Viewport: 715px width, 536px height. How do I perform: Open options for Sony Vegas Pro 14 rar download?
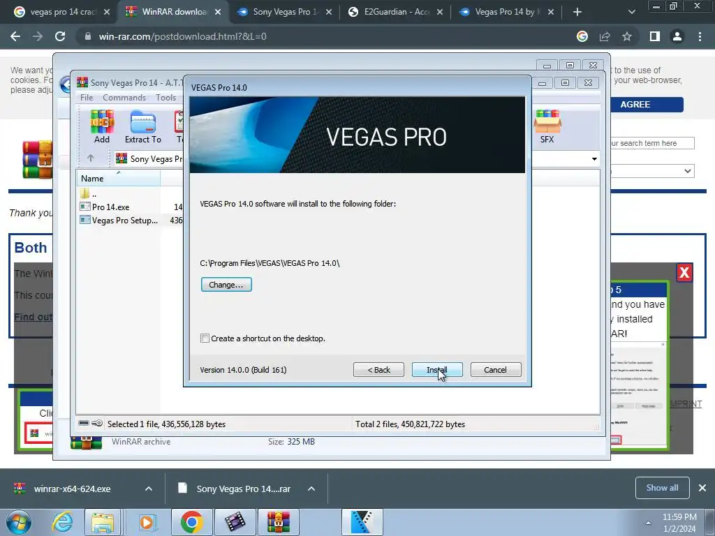coord(311,489)
